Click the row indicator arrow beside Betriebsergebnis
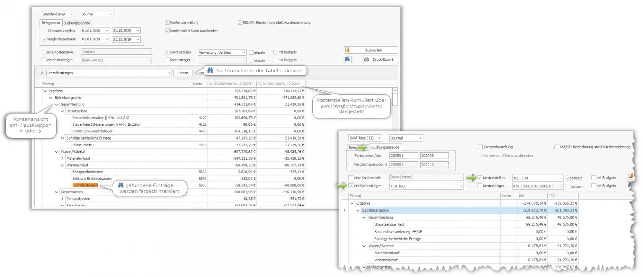The width and height of the screenshot is (643, 277). coord(345,210)
